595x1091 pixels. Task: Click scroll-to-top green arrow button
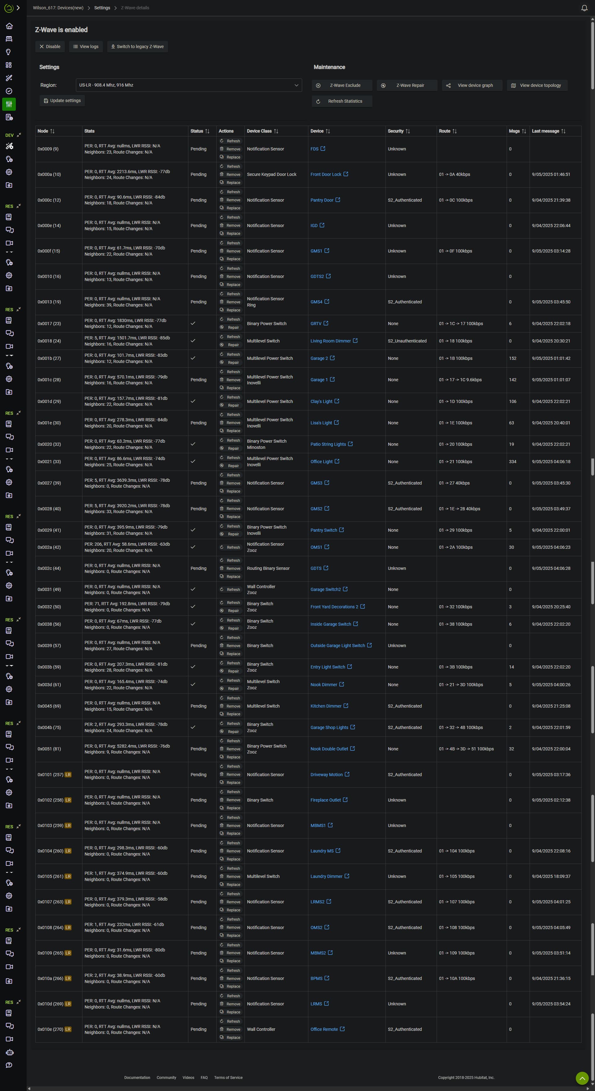pyautogui.click(x=582, y=1078)
